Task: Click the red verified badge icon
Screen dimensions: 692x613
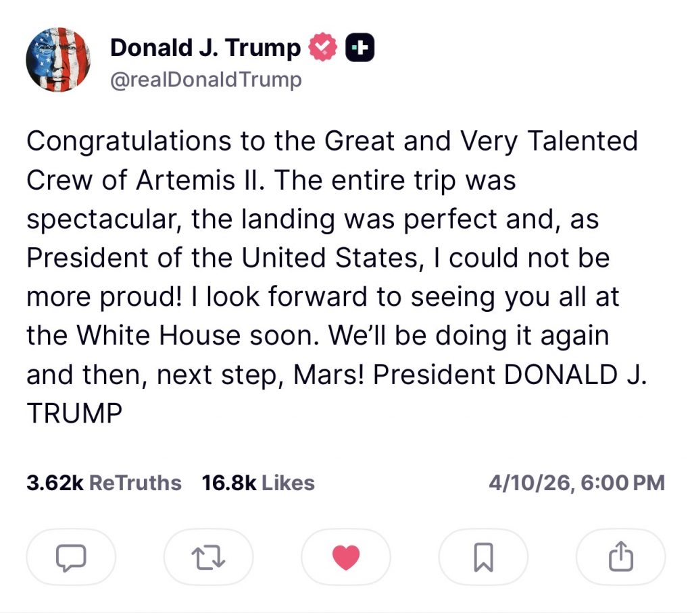Action: tap(323, 48)
